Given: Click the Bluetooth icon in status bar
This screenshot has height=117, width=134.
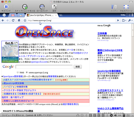Looking at the screenshot, I should tap(107, 115).
